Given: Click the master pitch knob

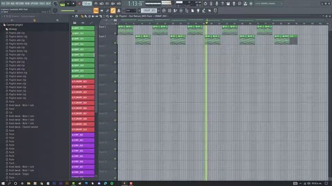Looking at the screenshot, I should pyautogui.click(x=56, y=10).
